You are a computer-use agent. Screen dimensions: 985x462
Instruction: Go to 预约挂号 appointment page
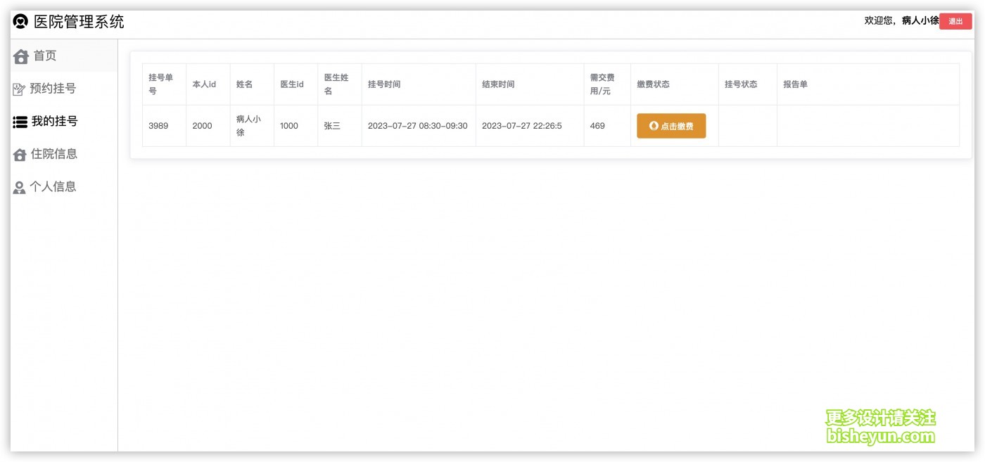(x=53, y=89)
